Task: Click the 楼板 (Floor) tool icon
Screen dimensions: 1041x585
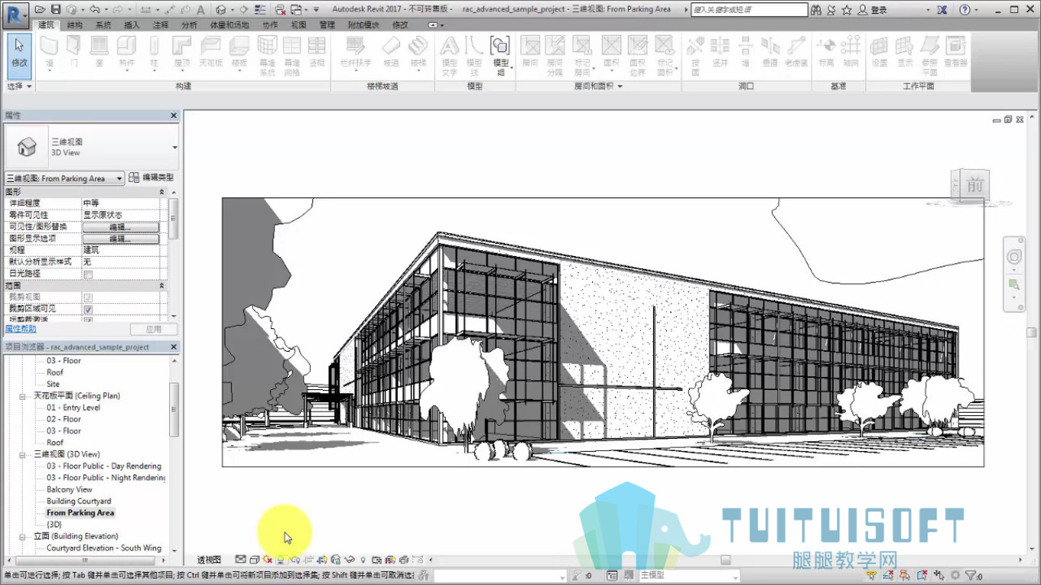Action: (239, 46)
